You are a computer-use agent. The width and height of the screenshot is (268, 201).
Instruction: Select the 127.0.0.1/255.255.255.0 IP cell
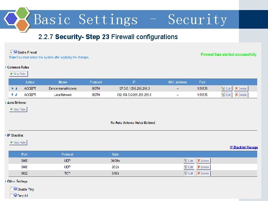[134, 89]
